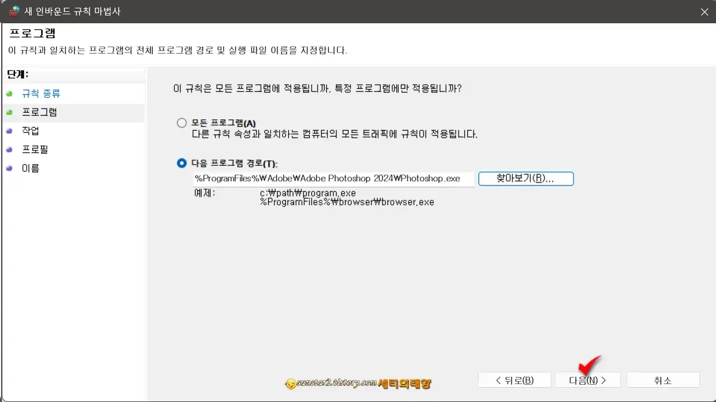Click the blue dot beside 이름
The width and height of the screenshot is (716, 402).
(x=8, y=168)
